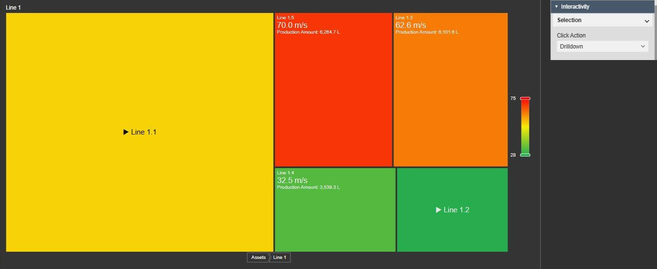Click the play triangle beside Line 1.2
This screenshot has width=657, height=269.
pyautogui.click(x=438, y=210)
